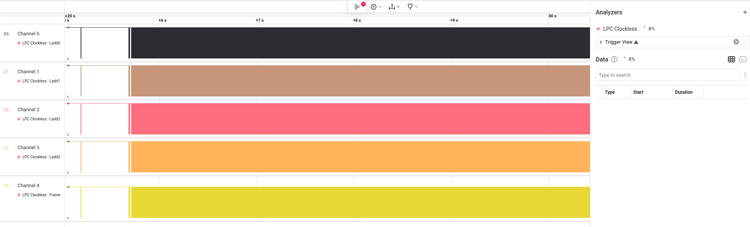
Task: Click the LPC Clockless - Ladd1 tag
Action: click(x=39, y=81)
